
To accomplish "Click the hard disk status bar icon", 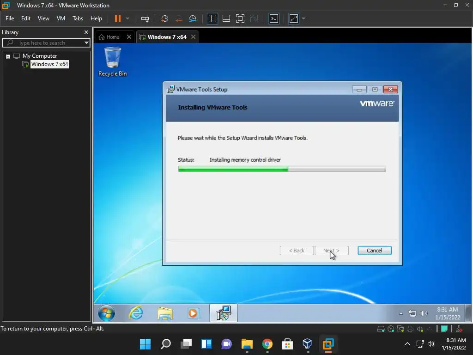I will pyautogui.click(x=381, y=329).
